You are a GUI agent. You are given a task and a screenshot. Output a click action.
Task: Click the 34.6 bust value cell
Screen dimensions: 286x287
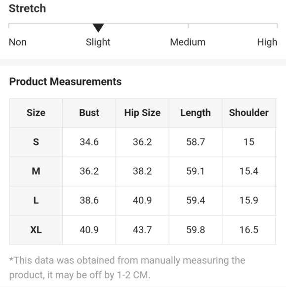(x=89, y=142)
